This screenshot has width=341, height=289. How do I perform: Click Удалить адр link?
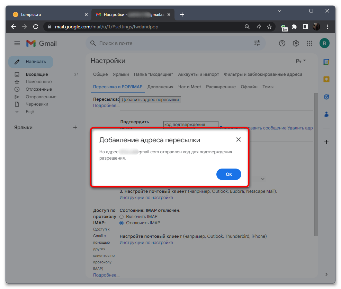pyautogui.click(x=300, y=128)
